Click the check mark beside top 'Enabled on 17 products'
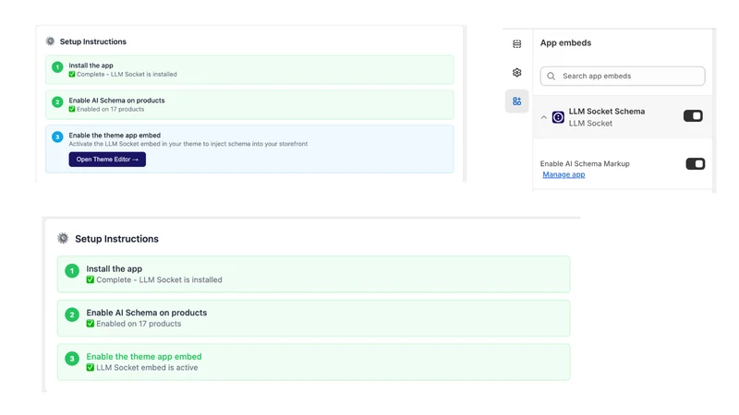The image size is (739, 415). [x=72, y=109]
